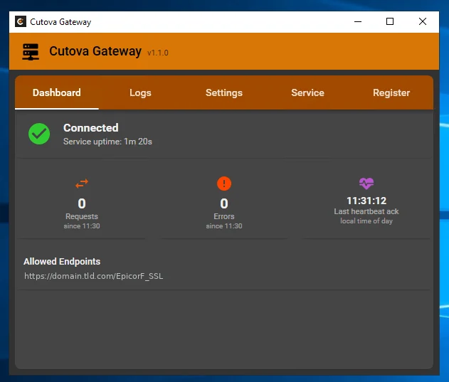
Task: Click the Last heartbeat ack label
Action: 366,211
